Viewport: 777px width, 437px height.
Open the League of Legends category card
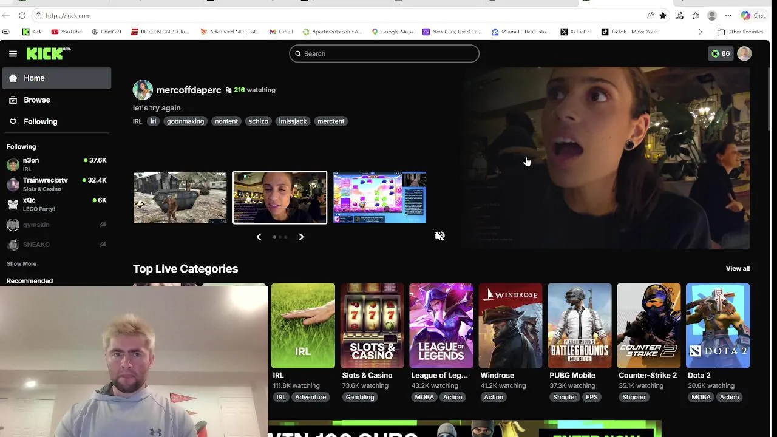pyautogui.click(x=441, y=326)
